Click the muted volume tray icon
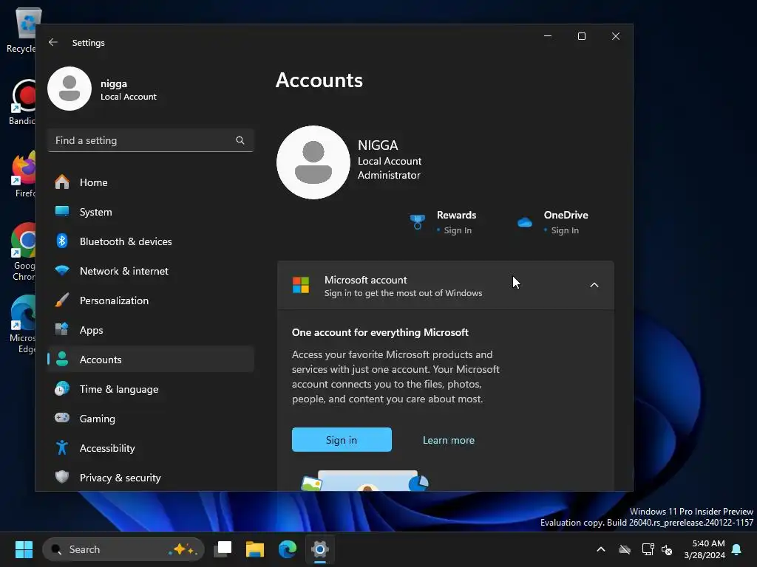 tap(667, 549)
